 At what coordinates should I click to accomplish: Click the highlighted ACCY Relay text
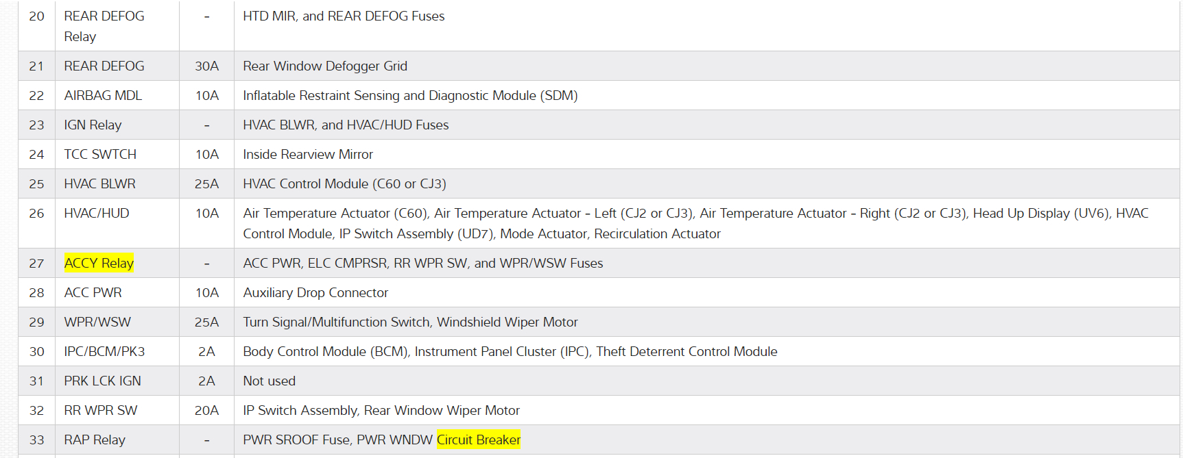coord(99,263)
